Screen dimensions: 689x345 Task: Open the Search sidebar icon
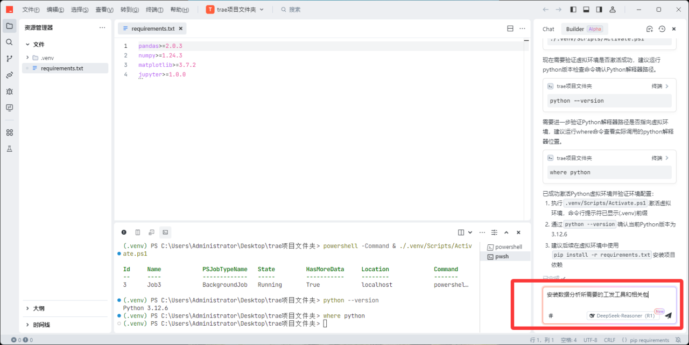(9, 42)
